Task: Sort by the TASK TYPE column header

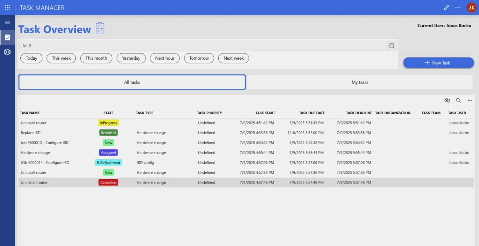Action: pyautogui.click(x=145, y=113)
